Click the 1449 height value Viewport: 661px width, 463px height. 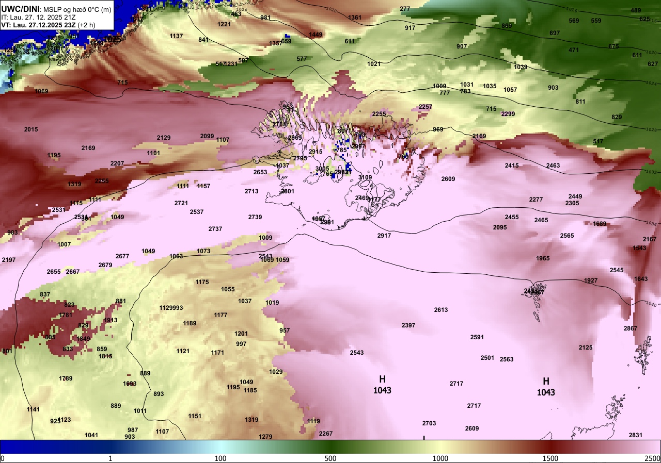[316, 35]
